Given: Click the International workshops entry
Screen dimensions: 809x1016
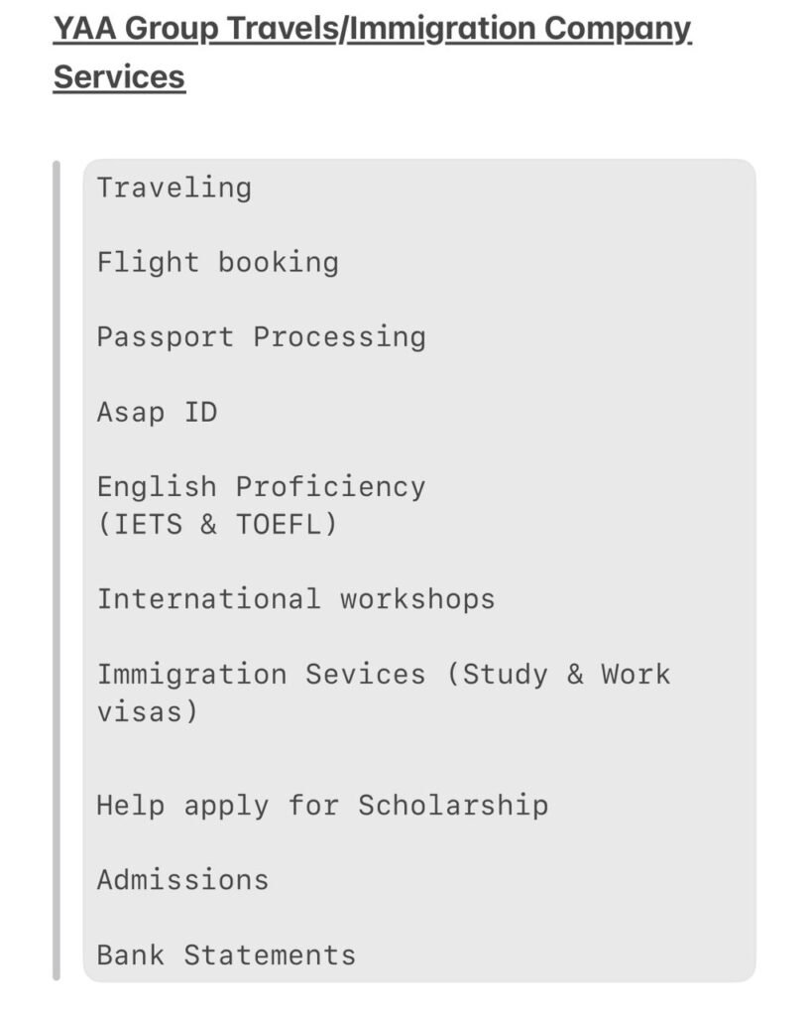Looking at the screenshot, I should point(295,599).
